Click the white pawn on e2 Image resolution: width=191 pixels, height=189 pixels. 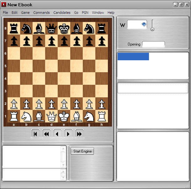tap(64, 104)
